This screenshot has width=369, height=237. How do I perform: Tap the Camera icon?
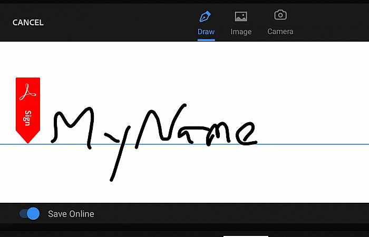tap(280, 15)
